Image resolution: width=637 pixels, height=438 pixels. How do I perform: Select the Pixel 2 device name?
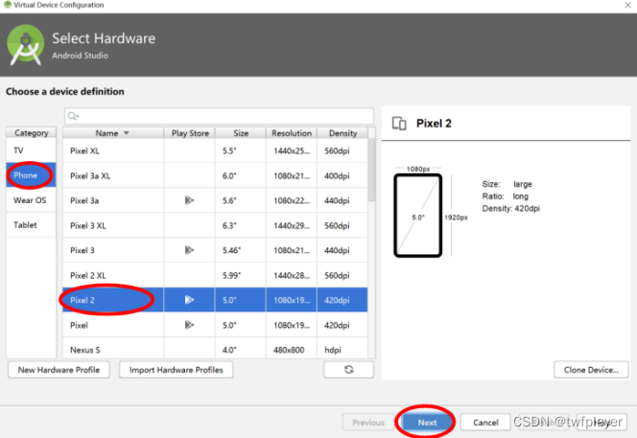83,300
